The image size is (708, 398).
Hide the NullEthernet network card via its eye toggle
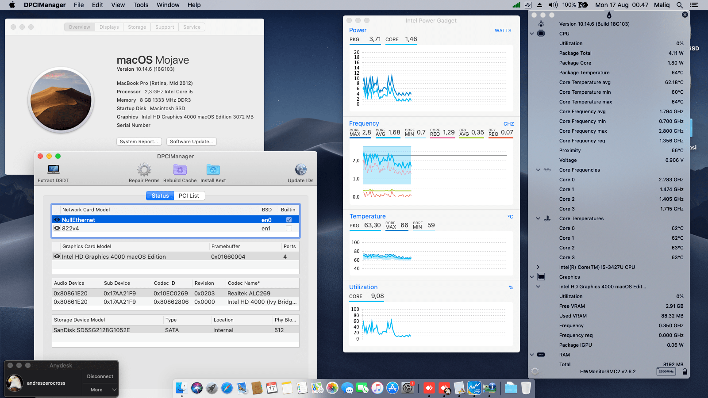tap(57, 219)
